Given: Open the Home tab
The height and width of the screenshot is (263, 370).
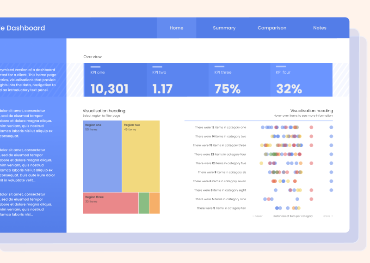Looking at the screenshot, I should click(x=177, y=28).
